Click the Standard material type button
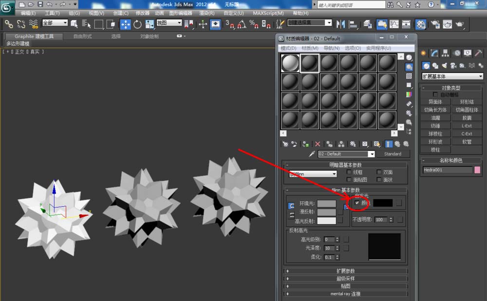The width and height of the screenshot is (487, 301). [x=393, y=154]
